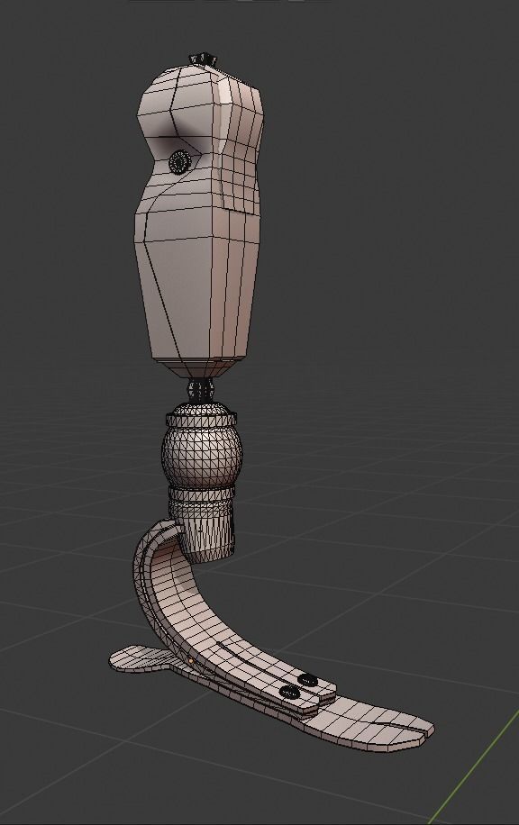
Task: Click the black adapter atop the socket
Action: tap(204, 58)
